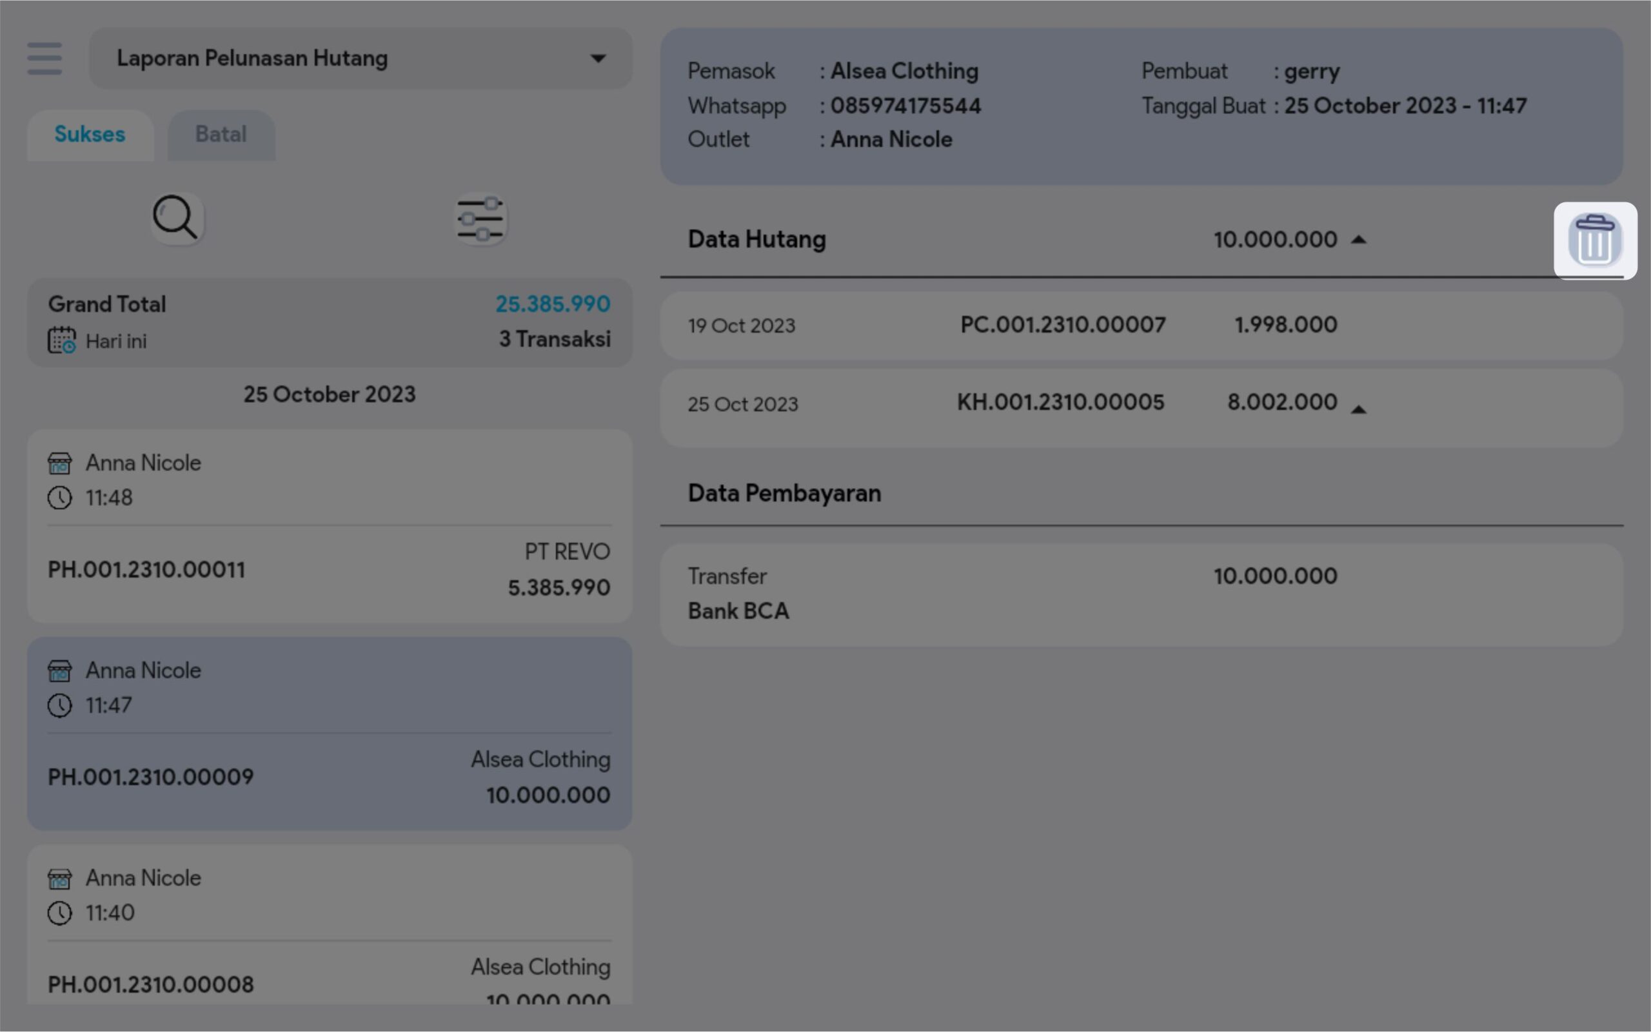The height and width of the screenshot is (1032, 1651).
Task: Click clock icon next to 11:47
Action: (x=59, y=705)
